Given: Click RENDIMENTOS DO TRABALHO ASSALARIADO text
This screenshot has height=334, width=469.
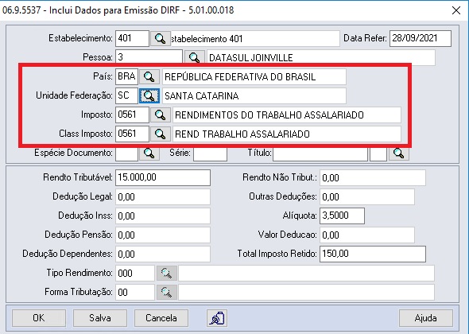Looking at the screenshot, I should (269, 115).
